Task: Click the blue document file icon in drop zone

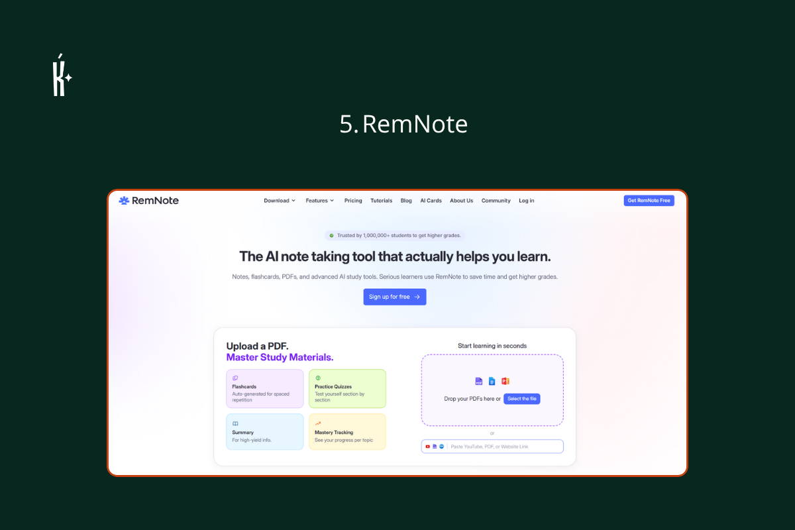Action: 492,381
